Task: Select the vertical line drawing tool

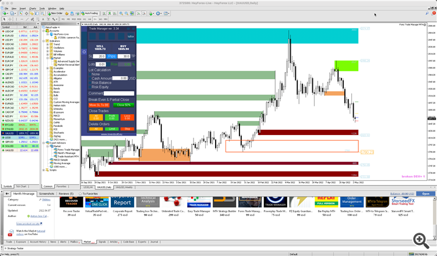Action: coord(16,19)
